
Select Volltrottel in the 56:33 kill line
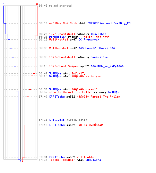point(59,48)
